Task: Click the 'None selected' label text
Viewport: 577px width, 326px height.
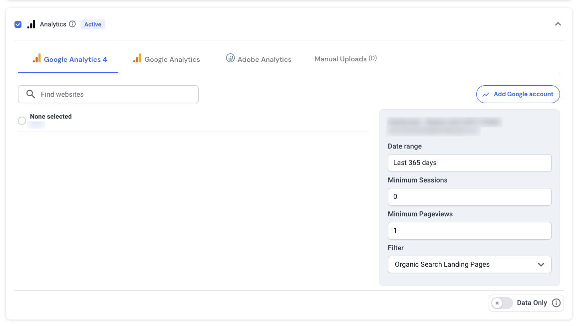Action: click(x=51, y=117)
